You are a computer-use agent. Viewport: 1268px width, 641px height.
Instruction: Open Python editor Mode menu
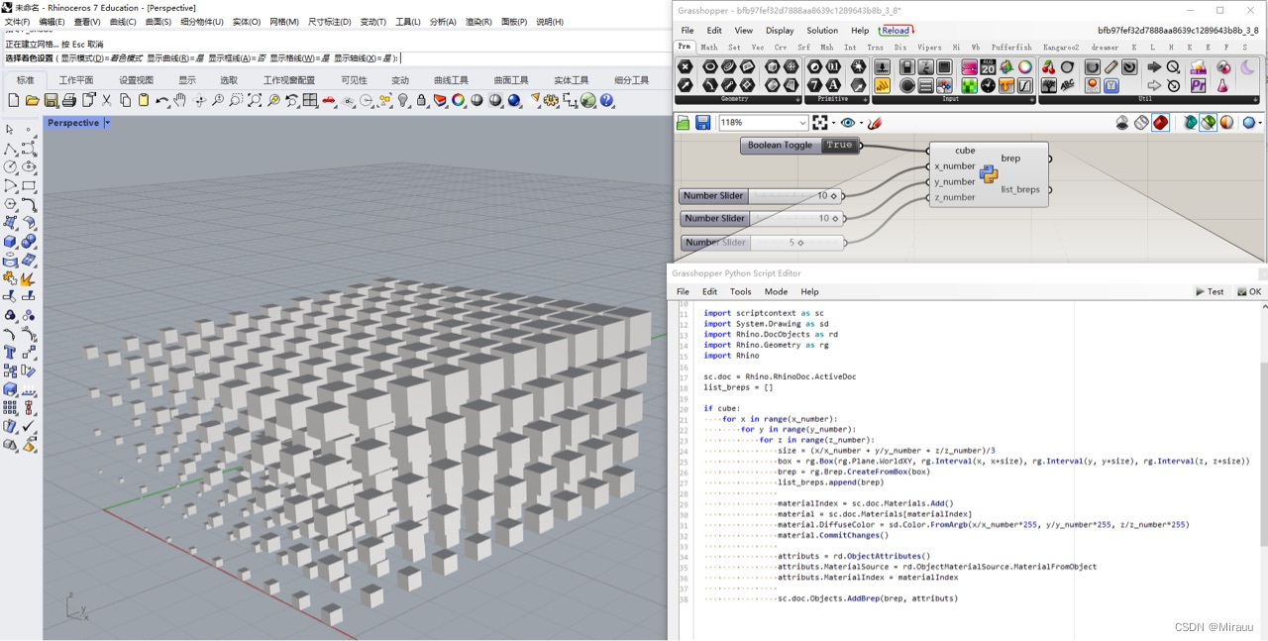(776, 291)
